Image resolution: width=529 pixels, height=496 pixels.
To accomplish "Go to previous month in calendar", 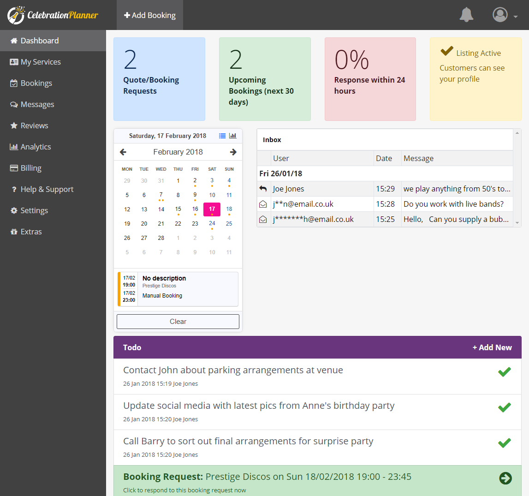I will tap(123, 152).
